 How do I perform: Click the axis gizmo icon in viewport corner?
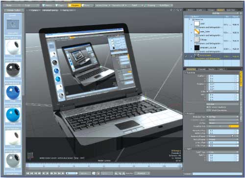(30, 156)
